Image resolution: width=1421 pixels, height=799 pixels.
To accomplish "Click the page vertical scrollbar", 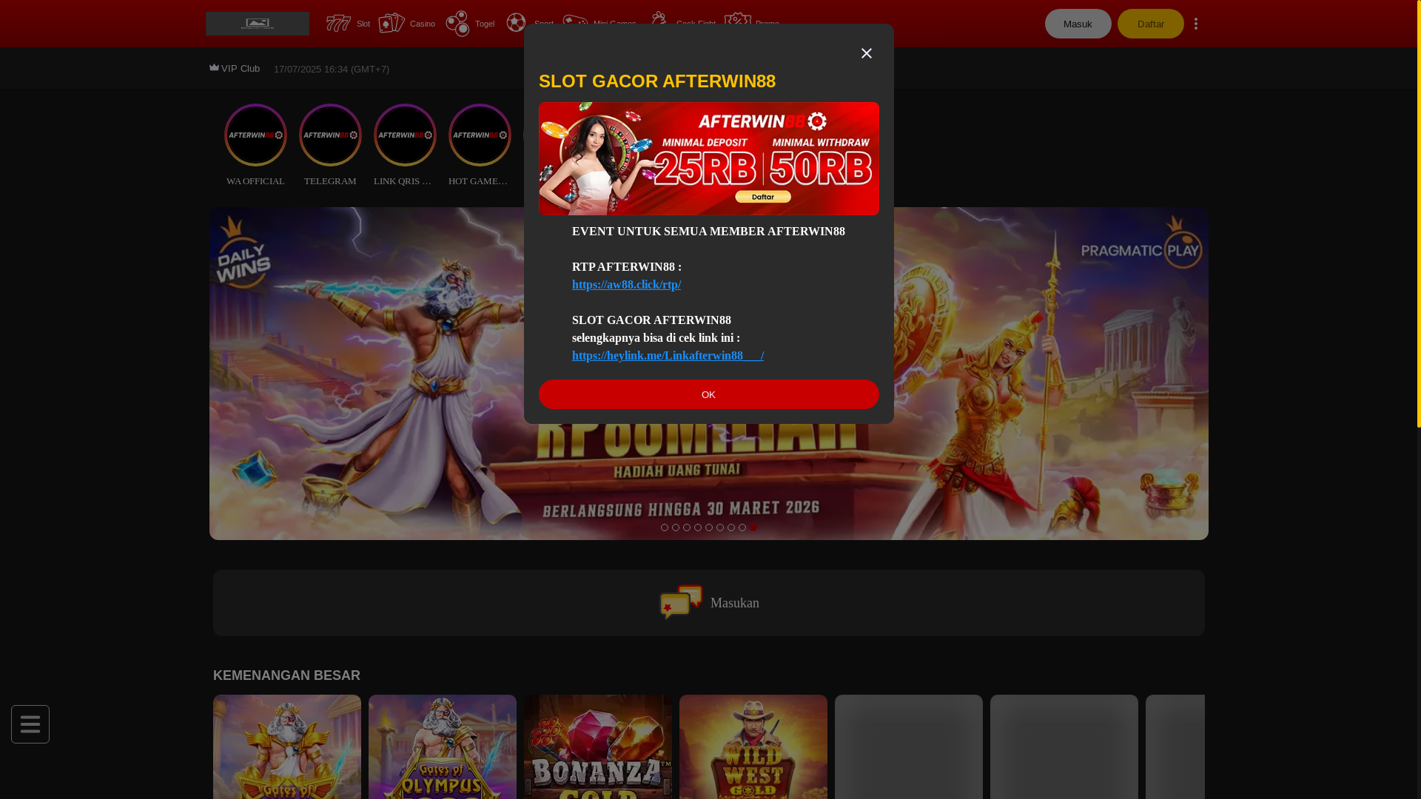I will point(1419,214).
